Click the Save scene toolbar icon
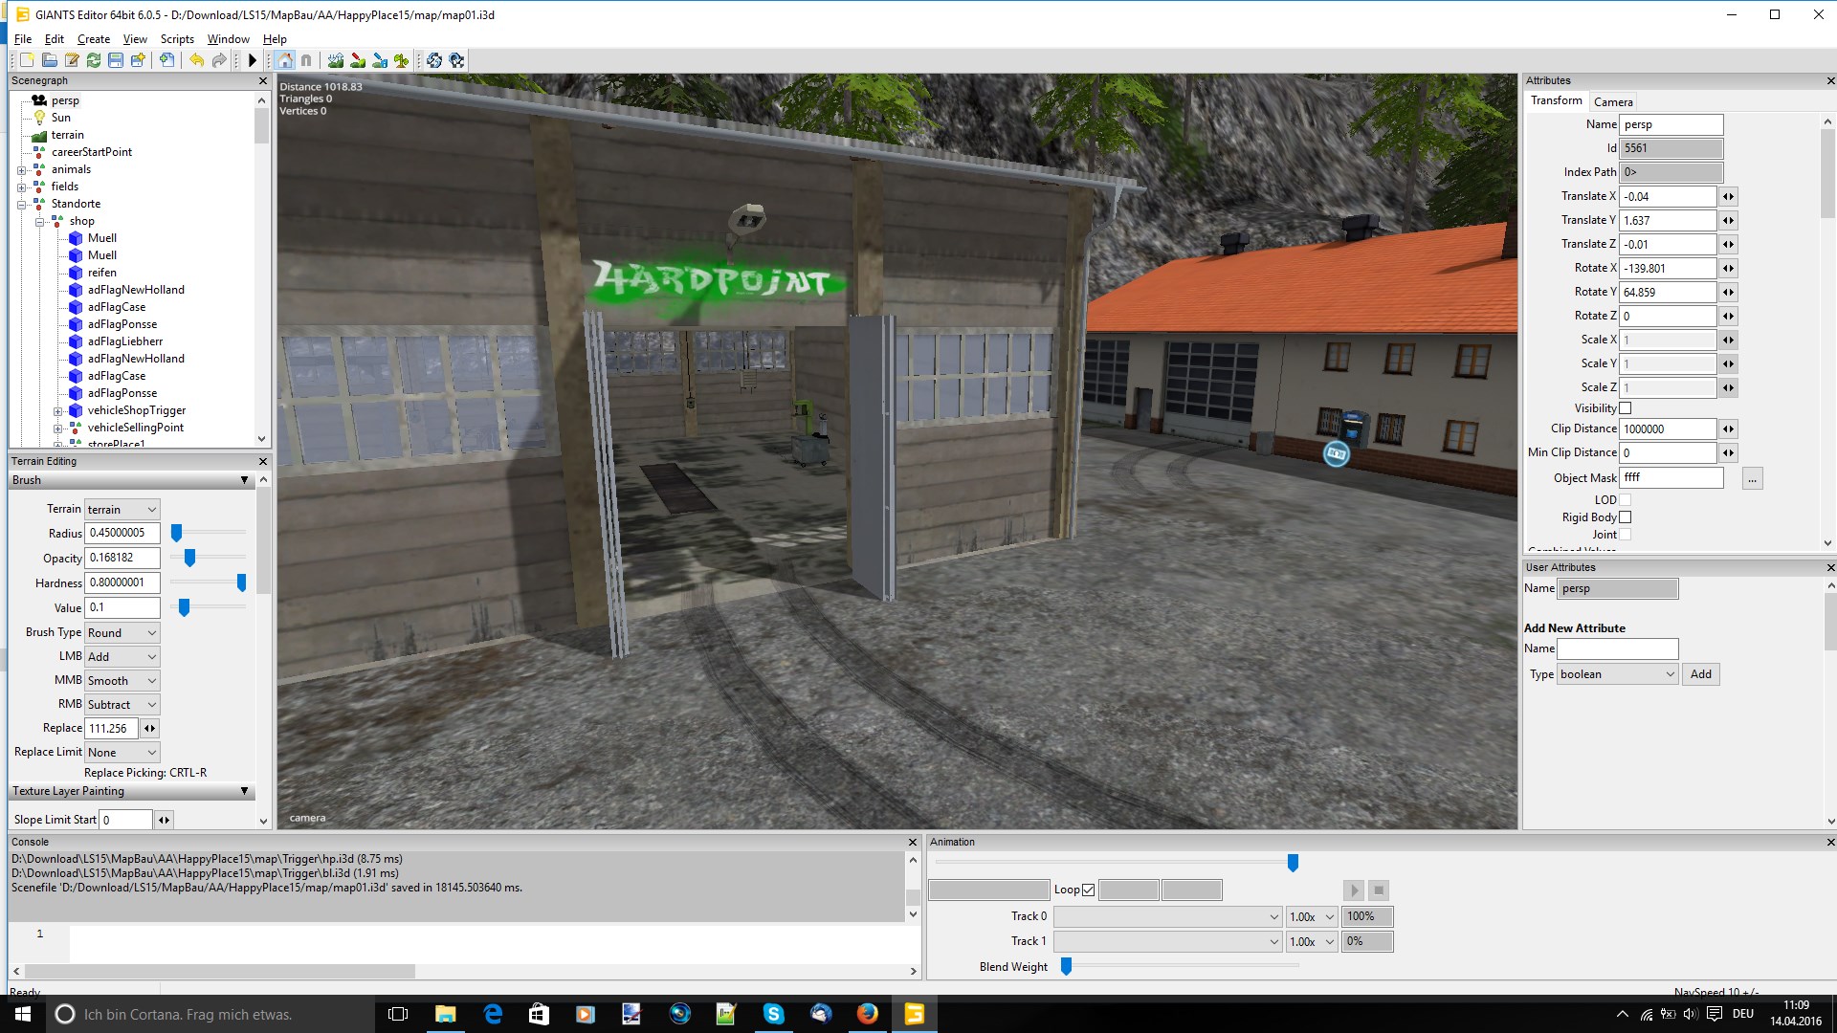Screen dimensions: 1837x1033 coord(116,60)
